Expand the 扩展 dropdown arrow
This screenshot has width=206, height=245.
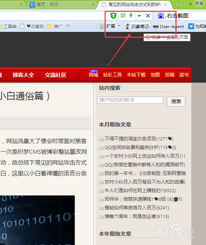pyautogui.click(x=119, y=26)
